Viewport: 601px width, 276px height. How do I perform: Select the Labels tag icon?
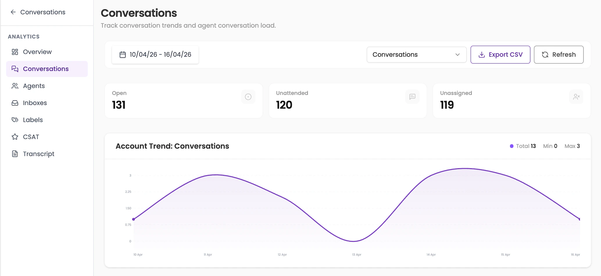coord(15,120)
